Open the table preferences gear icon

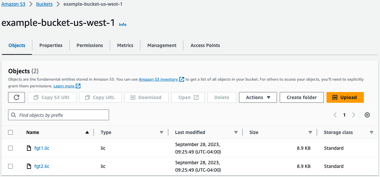(x=367, y=115)
